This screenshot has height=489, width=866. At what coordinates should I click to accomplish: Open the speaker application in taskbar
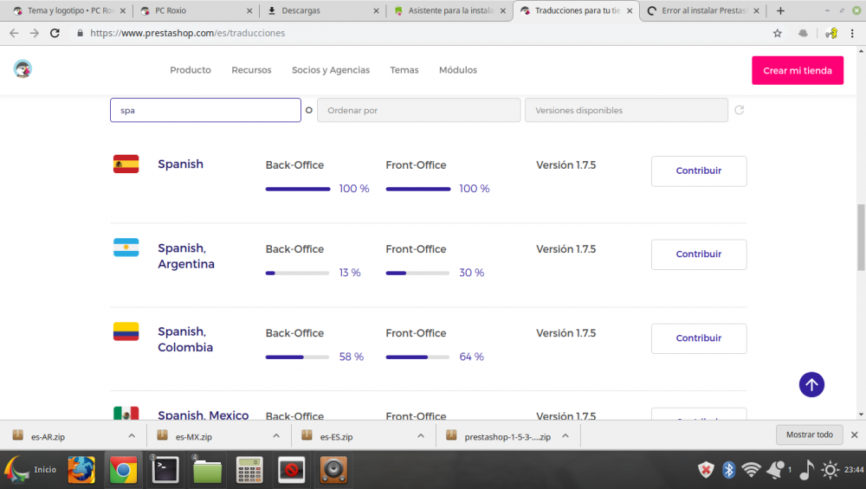tap(333, 470)
